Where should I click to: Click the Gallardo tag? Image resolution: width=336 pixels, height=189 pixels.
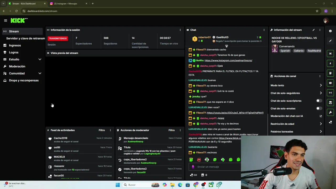(299, 51)
